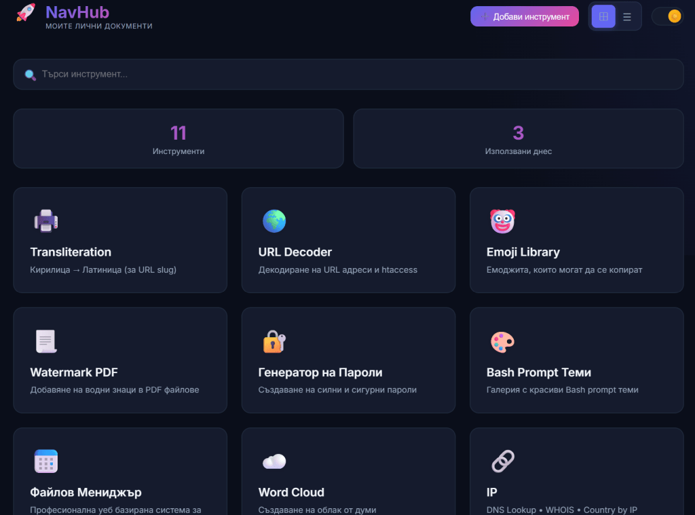695x515 pixels.
Task: Click the IP chain-link icon
Action: (503, 461)
